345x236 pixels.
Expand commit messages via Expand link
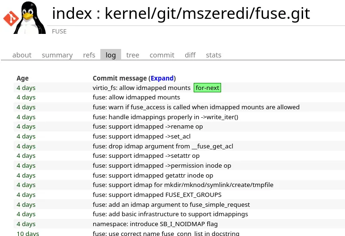(162, 78)
